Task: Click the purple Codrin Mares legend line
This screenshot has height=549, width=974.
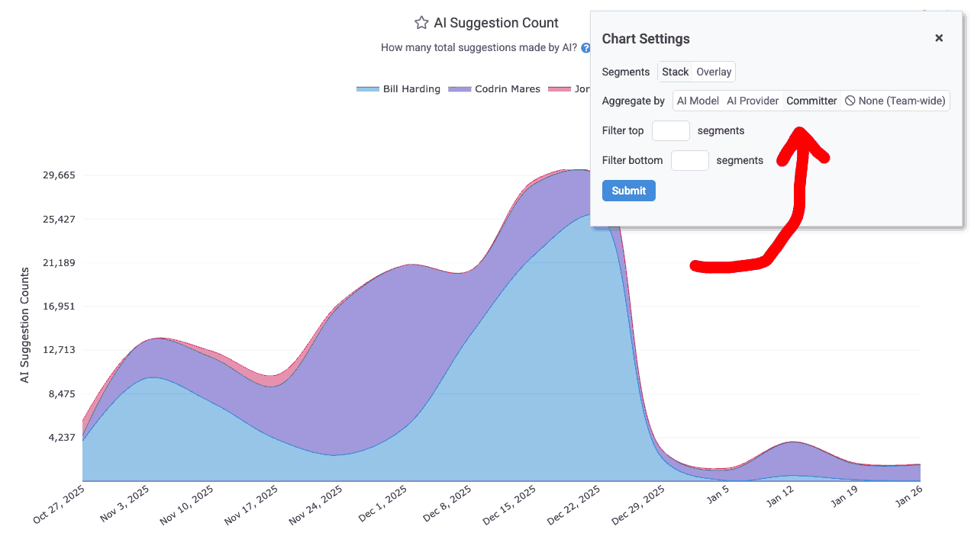Action: click(460, 89)
